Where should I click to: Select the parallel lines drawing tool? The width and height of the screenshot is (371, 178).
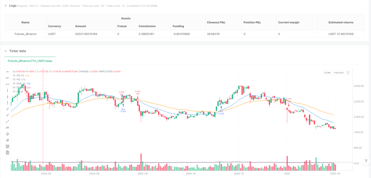click(8, 134)
